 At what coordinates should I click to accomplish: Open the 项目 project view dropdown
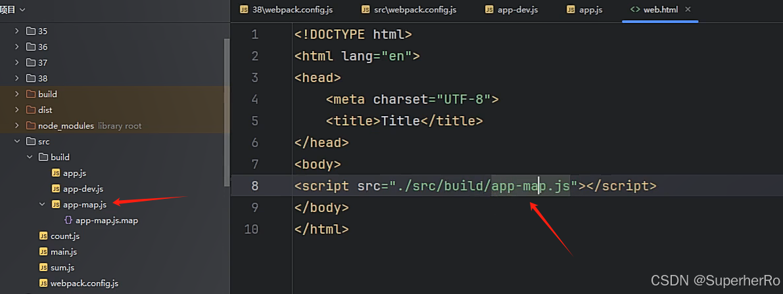pos(12,9)
